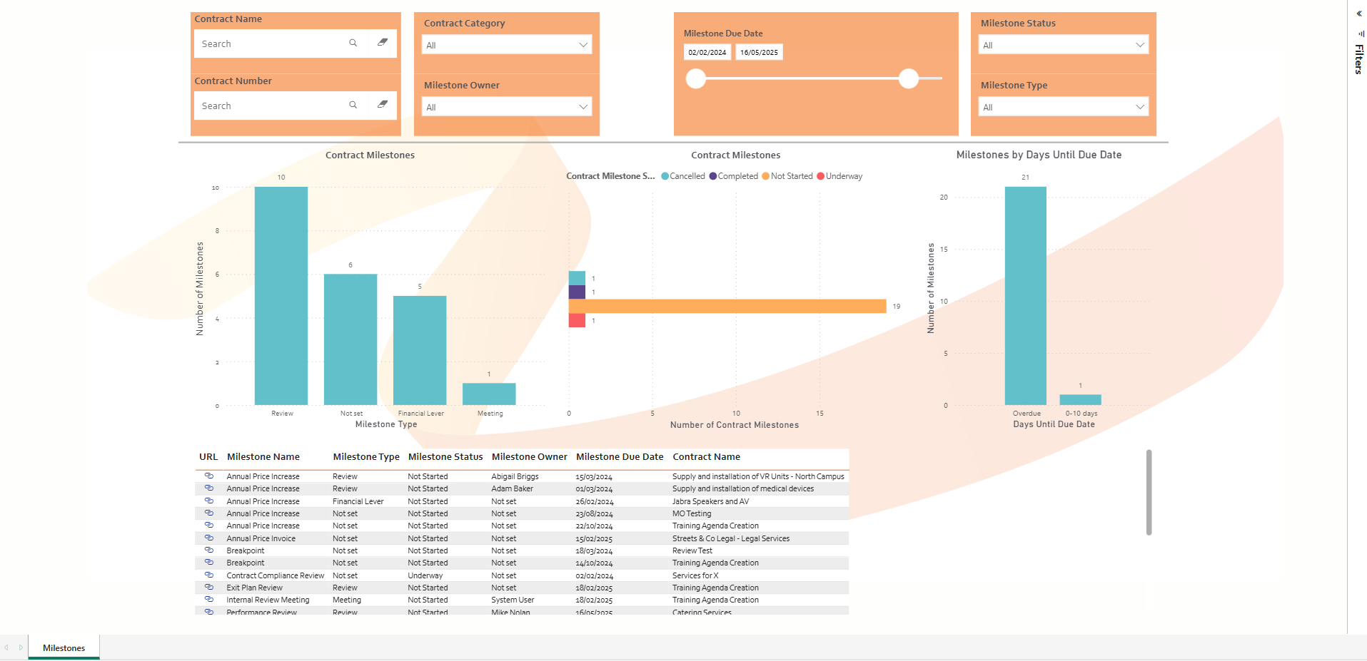Open URL link for 22/10/2024 milestone row
This screenshot has height=661, width=1367.
pyautogui.click(x=209, y=526)
